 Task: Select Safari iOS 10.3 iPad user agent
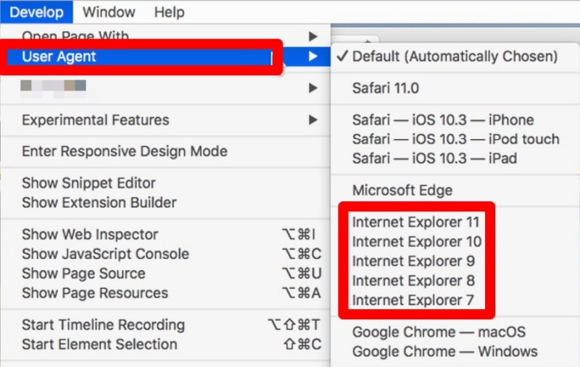click(x=455, y=159)
